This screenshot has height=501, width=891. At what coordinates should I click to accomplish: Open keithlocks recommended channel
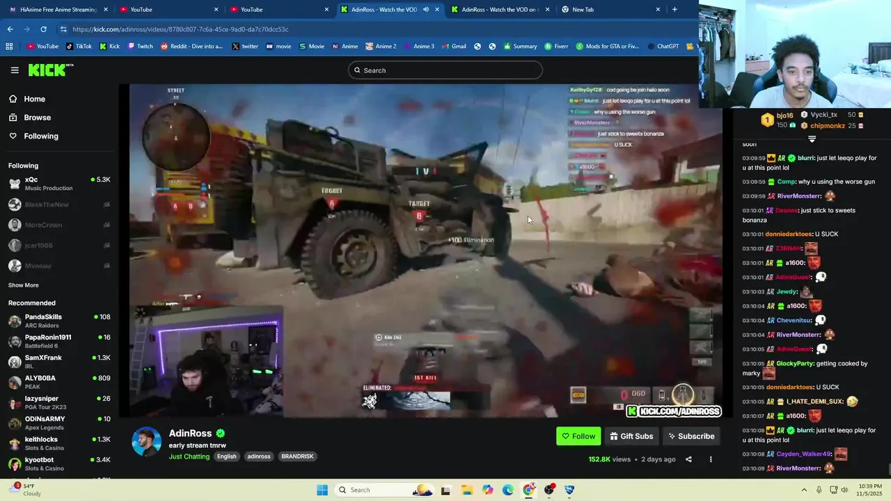[x=59, y=443]
